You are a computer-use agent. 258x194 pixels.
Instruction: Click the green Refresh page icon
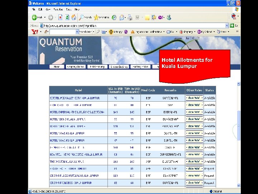click(67, 17)
